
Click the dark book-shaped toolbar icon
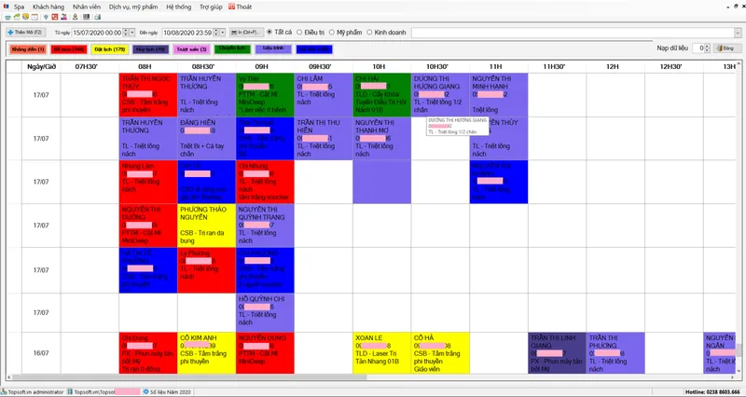click(x=86, y=17)
